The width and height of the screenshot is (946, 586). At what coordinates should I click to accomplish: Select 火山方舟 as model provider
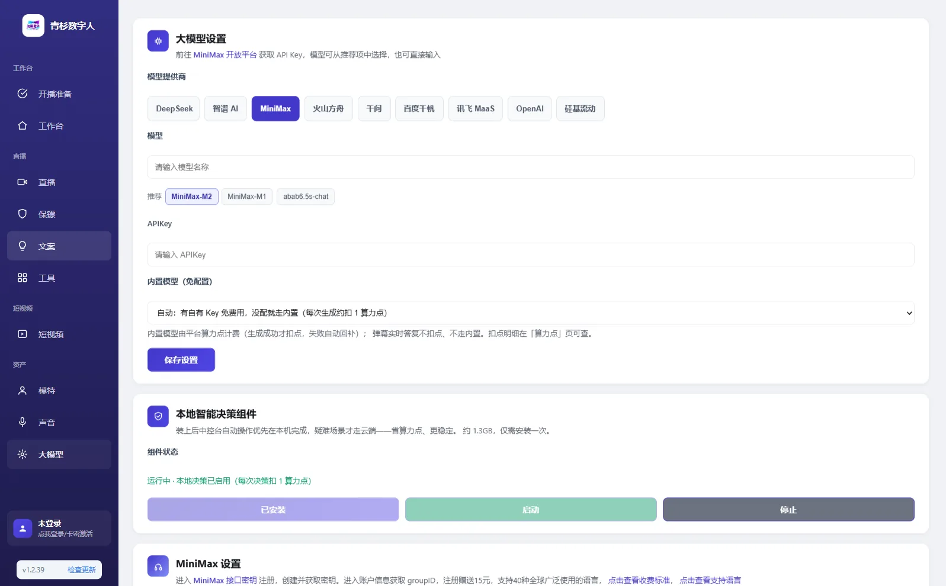point(328,108)
